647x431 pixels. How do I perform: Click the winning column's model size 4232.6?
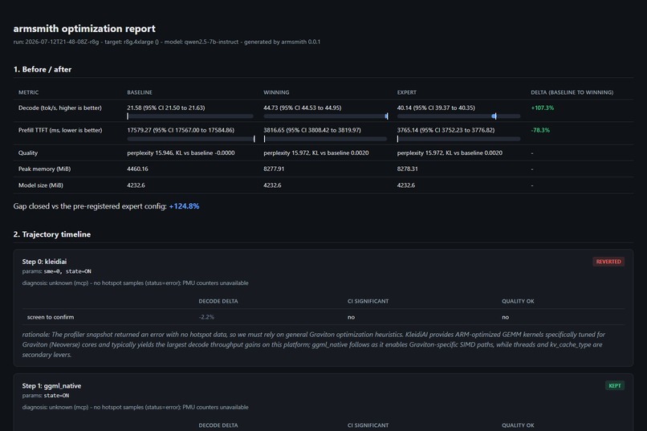pyautogui.click(x=272, y=185)
